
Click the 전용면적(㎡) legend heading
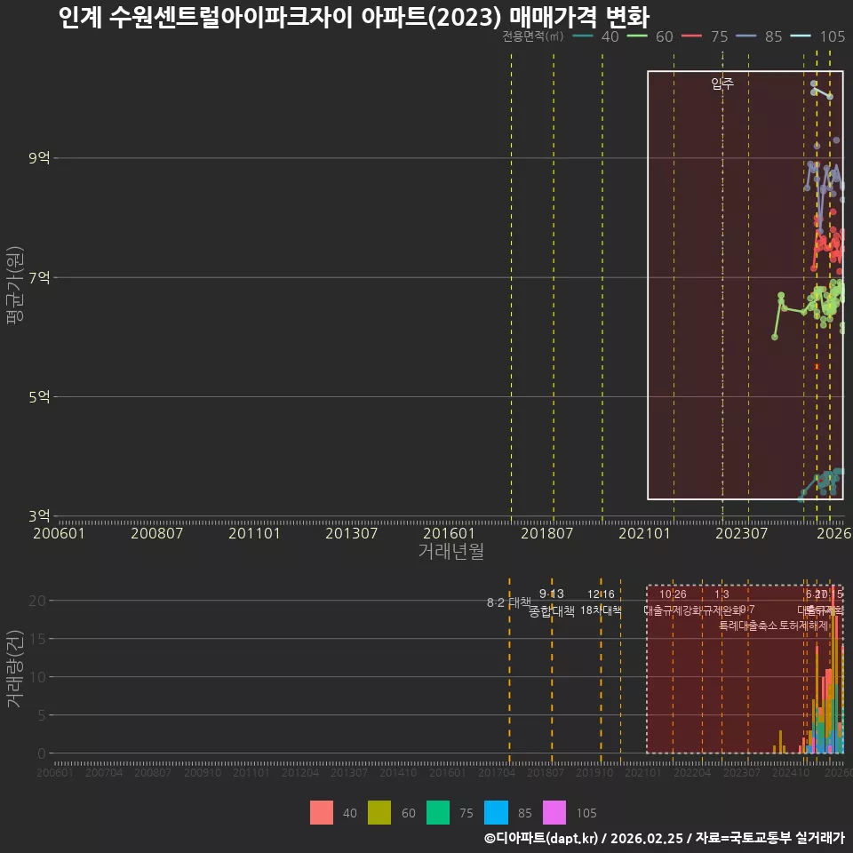point(532,36)
